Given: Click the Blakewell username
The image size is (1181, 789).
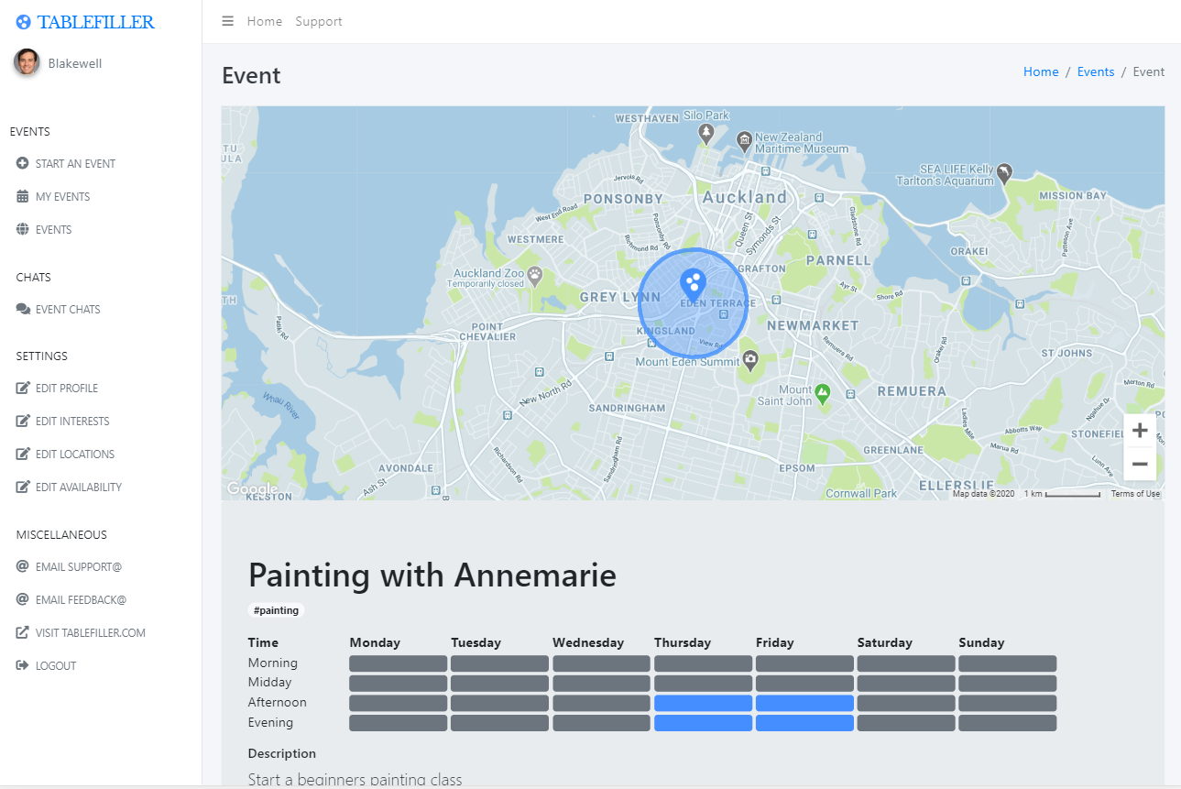Looking at the screenshot, I should coord(75,63).
